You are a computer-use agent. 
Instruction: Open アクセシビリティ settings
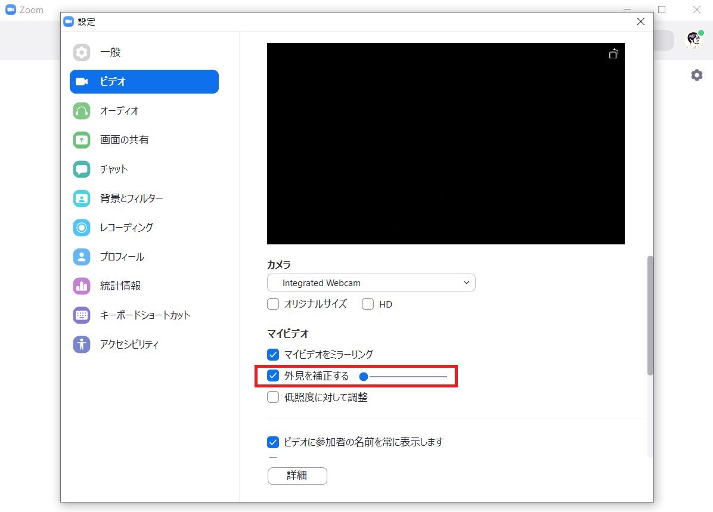point(81,345)
